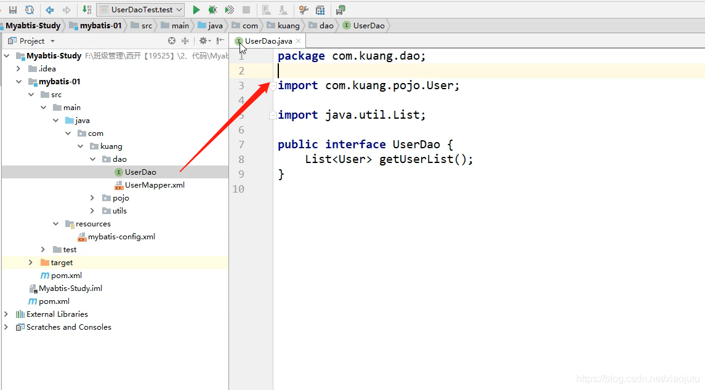Collapse the dao package arrow
The image size is (705, 390).
(x=92, y=159)
